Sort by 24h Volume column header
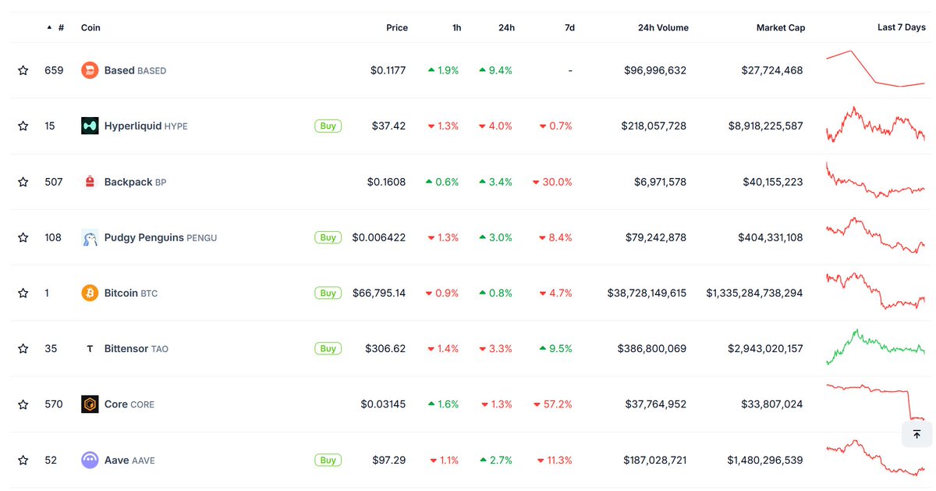The width and height of the screenshot is (936, 491). coord(663,27)
